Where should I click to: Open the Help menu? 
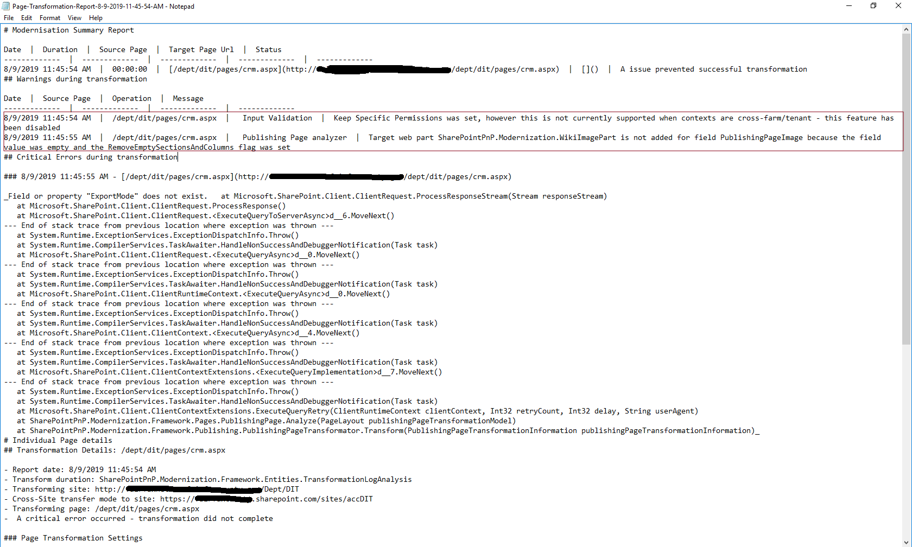click(96, 18)
